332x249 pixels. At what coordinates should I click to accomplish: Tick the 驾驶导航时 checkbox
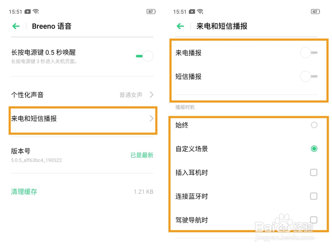coord(313,220)
